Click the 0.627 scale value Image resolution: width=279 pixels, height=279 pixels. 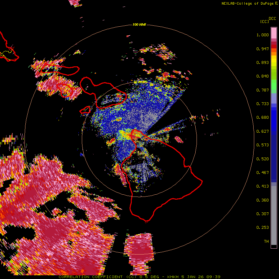(x=263, y=131)
